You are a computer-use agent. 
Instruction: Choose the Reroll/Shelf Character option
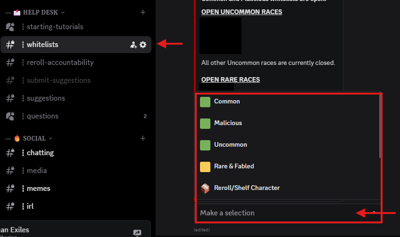pyautogui.click(x=288, y=188)
